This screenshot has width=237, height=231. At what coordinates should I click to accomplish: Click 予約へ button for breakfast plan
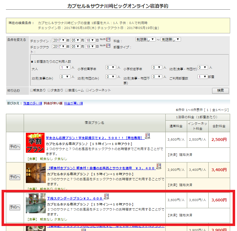pos(15,177)
